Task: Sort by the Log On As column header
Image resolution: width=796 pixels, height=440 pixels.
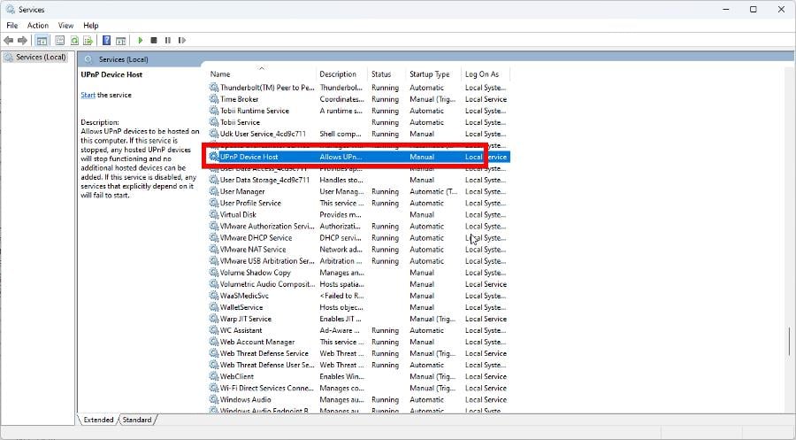Action: click(486, 74)
